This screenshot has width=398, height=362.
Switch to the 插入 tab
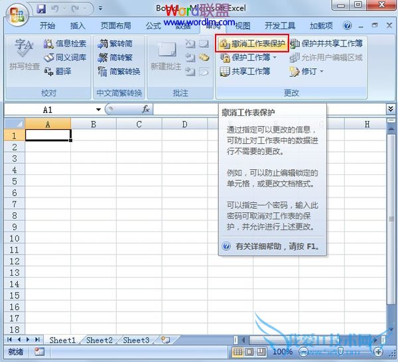[x=78, y=26]
